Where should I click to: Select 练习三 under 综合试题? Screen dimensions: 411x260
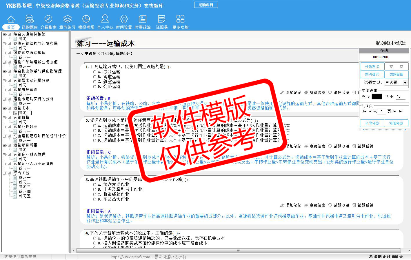pyautogui.click(x=25, y=187)
